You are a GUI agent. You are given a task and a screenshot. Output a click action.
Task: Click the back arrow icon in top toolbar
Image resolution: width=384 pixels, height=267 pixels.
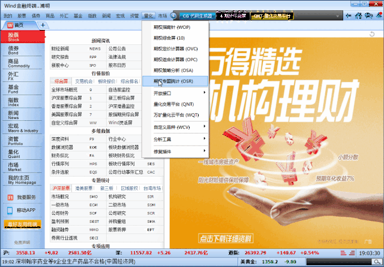348,16
